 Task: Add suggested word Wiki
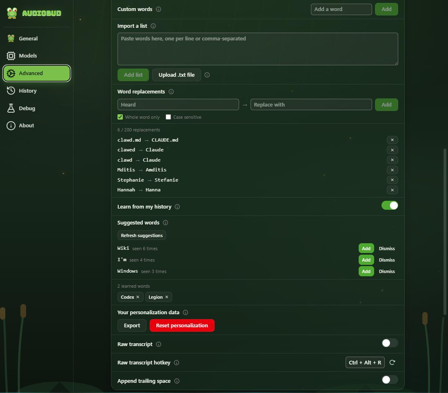[x=366, y=249]
